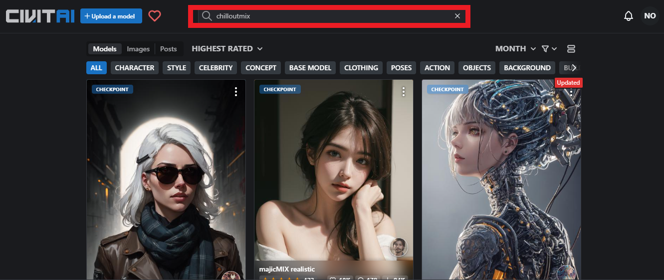Open the cyborg girl model thumbnail
Viewport: 664px width, 280px height.
(501, 179)
